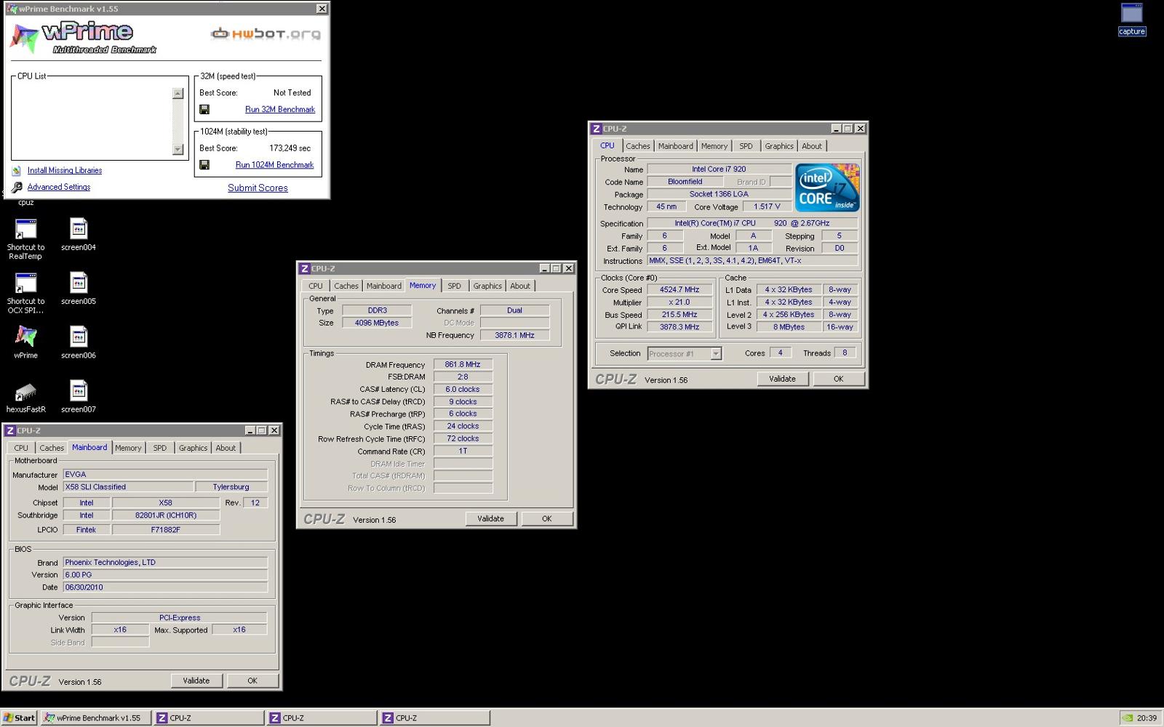Open the screen005 desktop file
Viewport: 1164px width, 727px height.
(x=79, y=288)
